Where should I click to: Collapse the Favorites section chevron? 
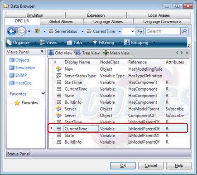point(43,94)
